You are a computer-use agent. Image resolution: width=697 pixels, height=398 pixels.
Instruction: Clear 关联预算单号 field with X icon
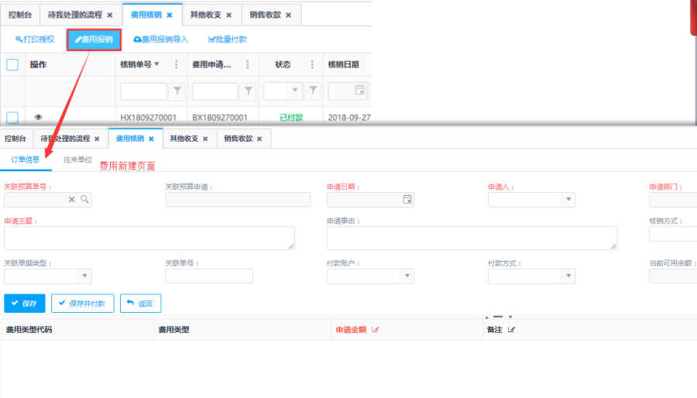click(72, 200)
